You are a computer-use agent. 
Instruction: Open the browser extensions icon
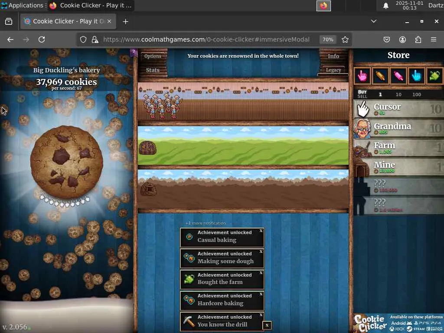point(418,39)
